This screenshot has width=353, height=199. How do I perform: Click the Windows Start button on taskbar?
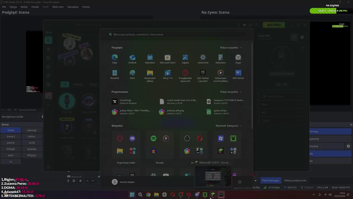point(132,195)
